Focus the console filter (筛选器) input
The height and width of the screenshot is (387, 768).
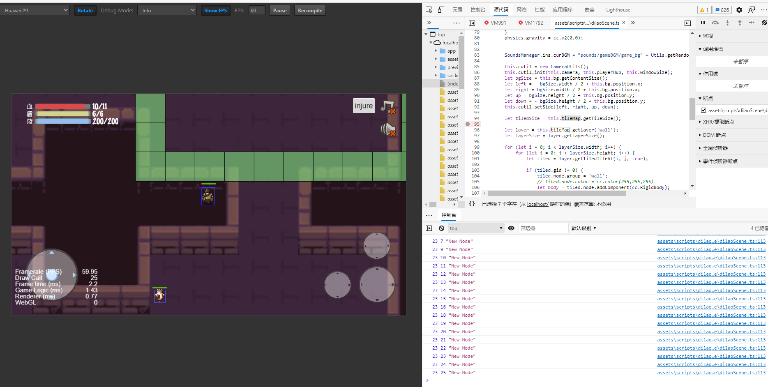(x=543, y=228)
